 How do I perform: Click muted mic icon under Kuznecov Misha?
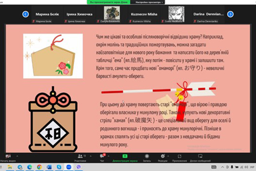130,21
